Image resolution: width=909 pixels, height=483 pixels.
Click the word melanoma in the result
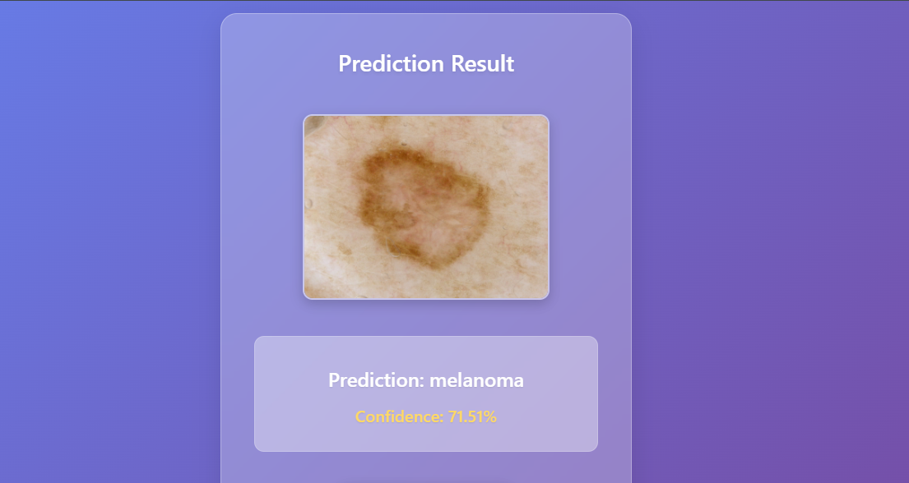click(x=476, y=380)
